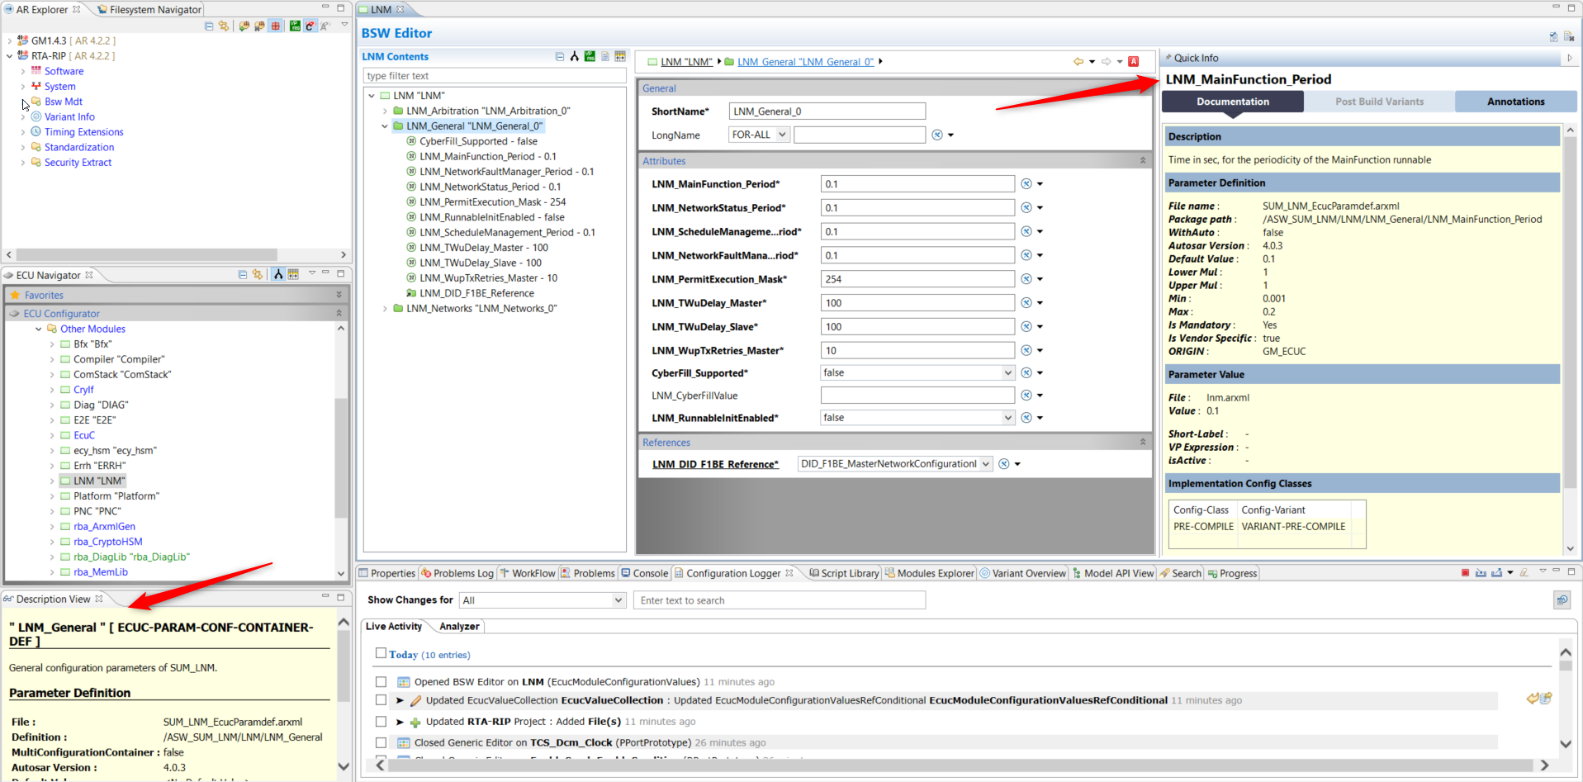This screenshot has height=782, width=1583.
Task: Open the LNM_DID_F1BE_Reference dropdown
Action: 985,464
